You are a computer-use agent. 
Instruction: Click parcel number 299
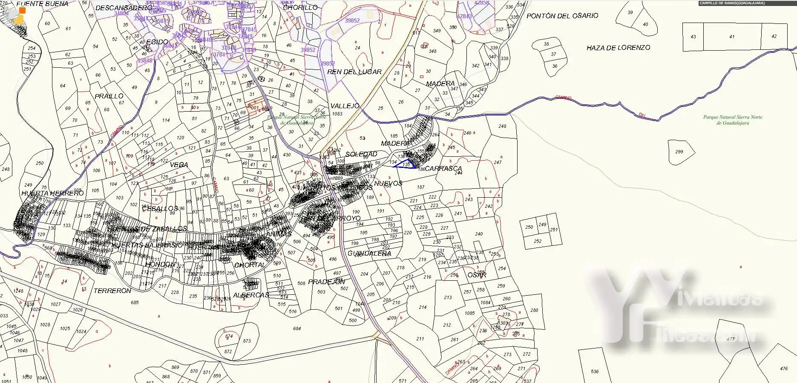(679, 152)
